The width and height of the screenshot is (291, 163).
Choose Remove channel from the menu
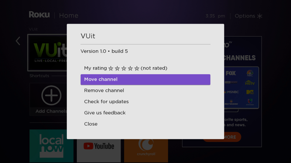click(145, 90)
